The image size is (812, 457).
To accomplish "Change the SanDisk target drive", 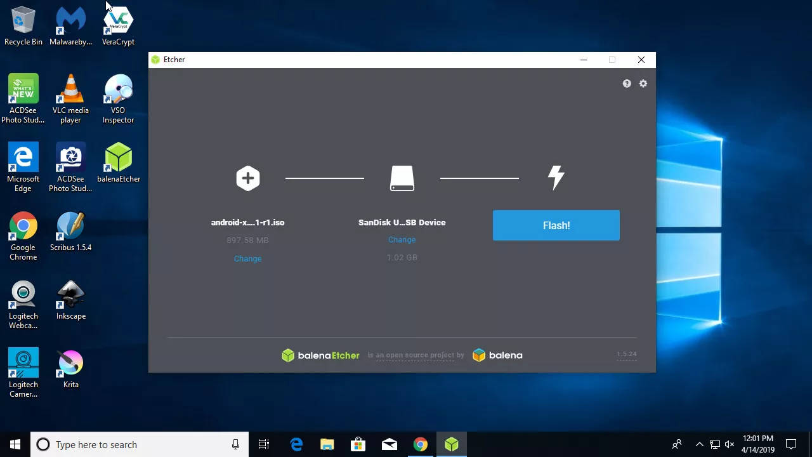I will pyautogui.click(x=402, y=240).
